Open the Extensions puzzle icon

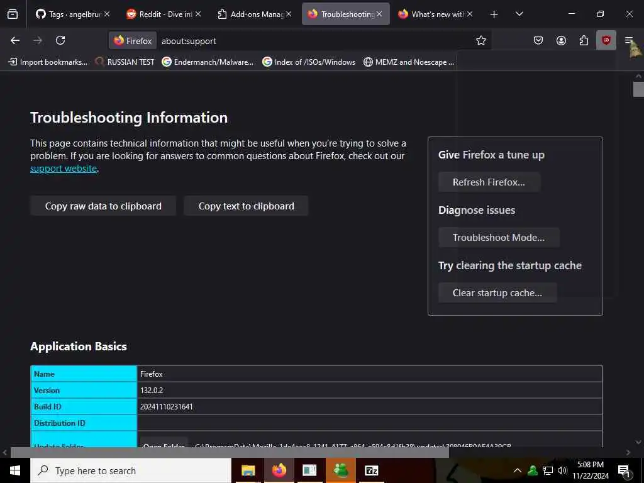point(584,40)
